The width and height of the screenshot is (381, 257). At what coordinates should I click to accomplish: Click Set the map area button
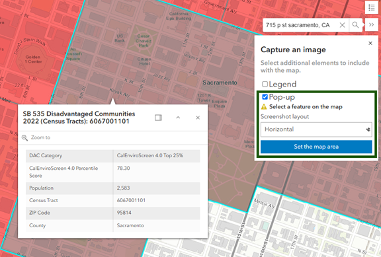pos(316,147)
